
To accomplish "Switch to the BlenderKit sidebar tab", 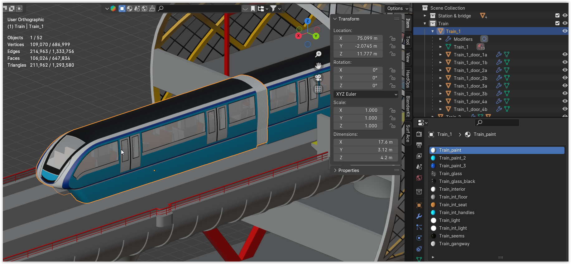I will tap(408, 106).
